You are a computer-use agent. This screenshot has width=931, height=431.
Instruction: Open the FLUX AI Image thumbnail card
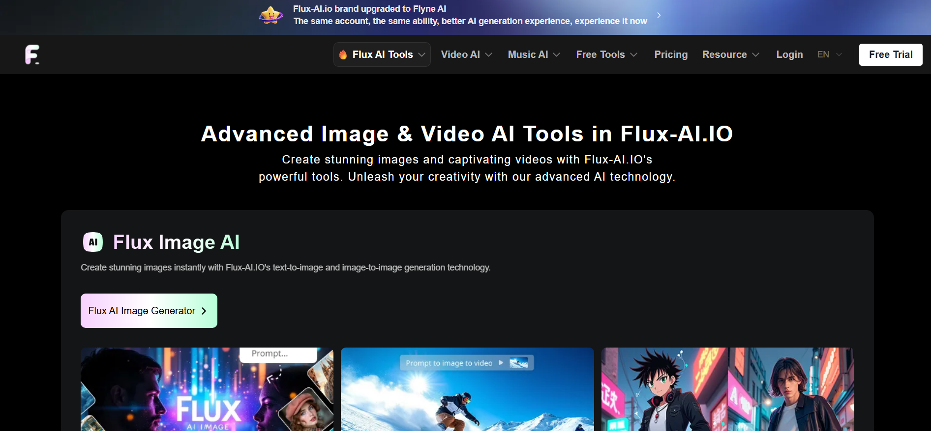(x=207, y=389)
